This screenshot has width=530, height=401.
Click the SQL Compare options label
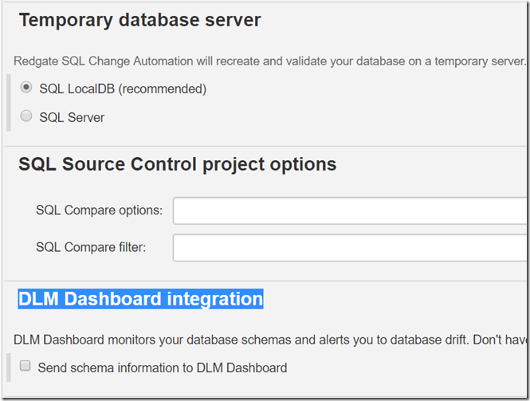[99, 210]
